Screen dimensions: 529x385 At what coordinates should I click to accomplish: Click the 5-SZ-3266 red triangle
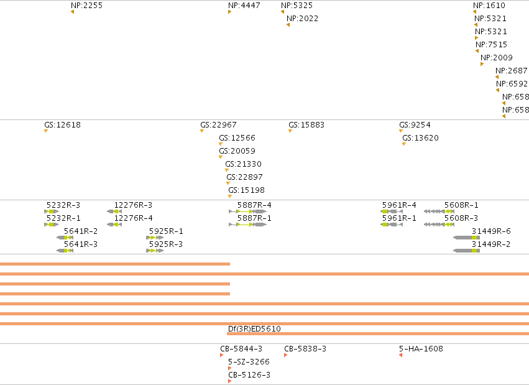pos(230,368)
